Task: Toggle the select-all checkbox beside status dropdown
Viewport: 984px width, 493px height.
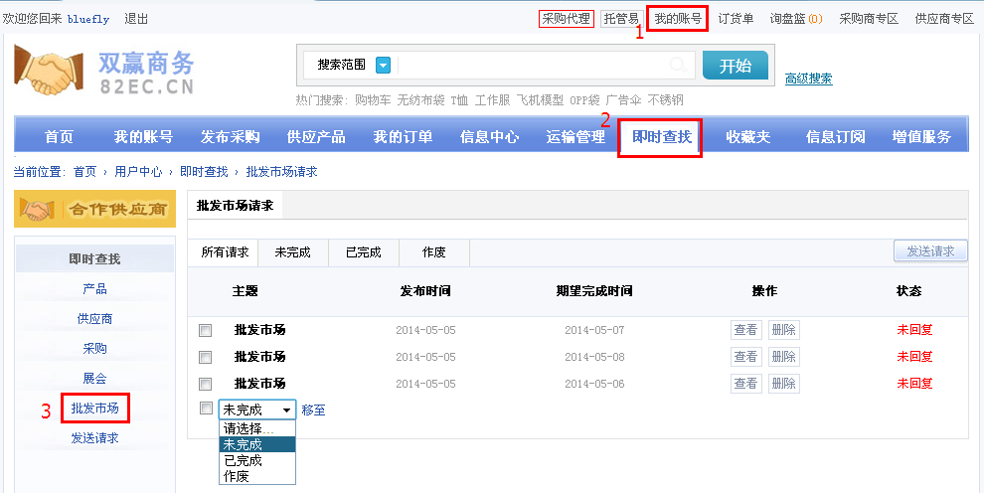Action: point(205,409)
